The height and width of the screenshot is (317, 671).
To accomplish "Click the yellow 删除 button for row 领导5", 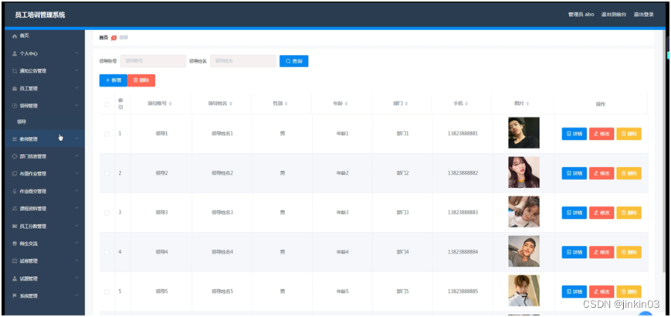I will coord(629,291).
